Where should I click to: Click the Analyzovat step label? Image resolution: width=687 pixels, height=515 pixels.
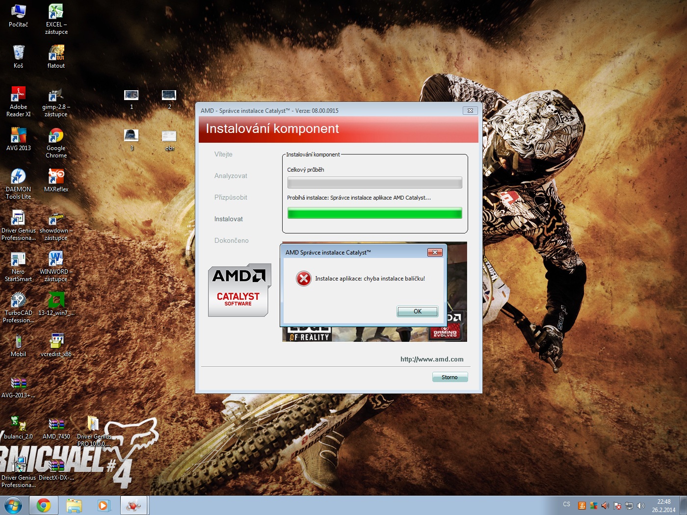(x=231, y=176)
